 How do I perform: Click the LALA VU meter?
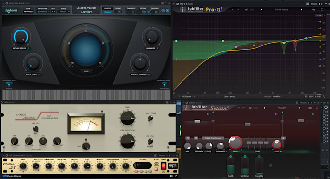point(86,123)
